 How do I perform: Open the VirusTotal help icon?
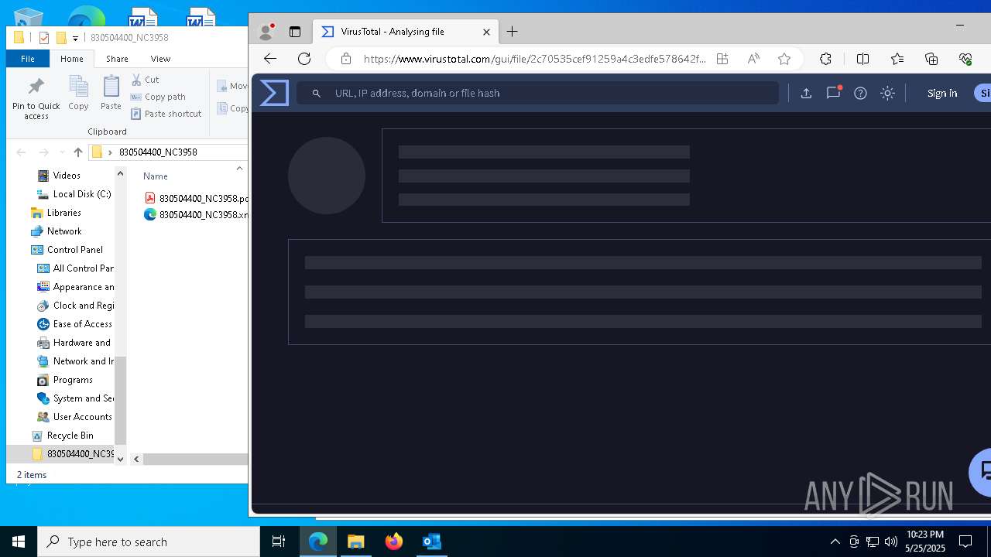coord(860,93)
